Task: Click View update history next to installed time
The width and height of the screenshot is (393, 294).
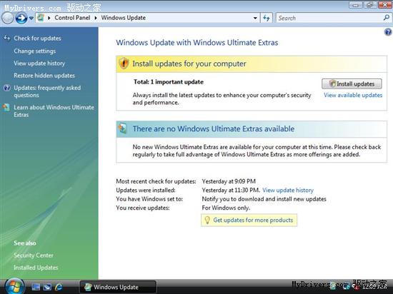Action: [288, 190]
